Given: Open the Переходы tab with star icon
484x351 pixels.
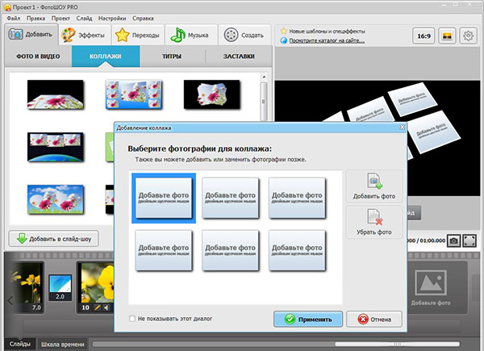Looking at the screenshot, I should coord(137,35).
